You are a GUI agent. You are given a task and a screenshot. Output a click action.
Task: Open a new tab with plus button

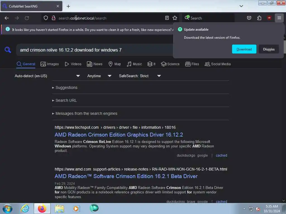click(x=68, y=6)
